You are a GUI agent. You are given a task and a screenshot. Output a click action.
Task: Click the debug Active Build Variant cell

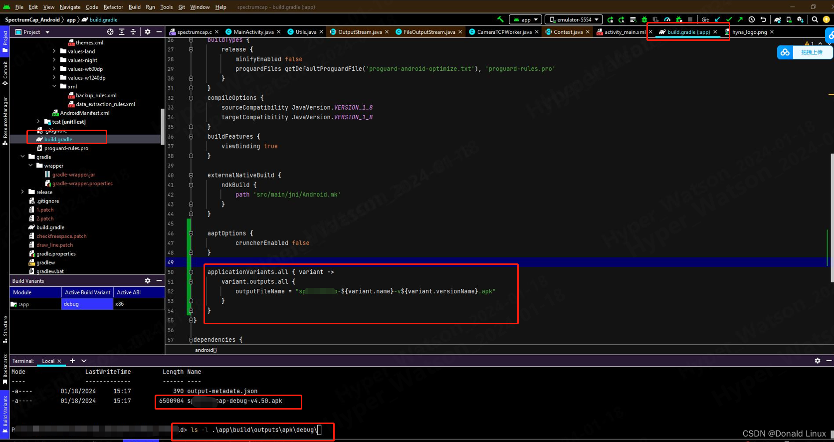point(87,304)
